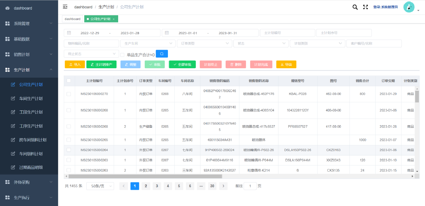Click the hamburger sidebar collapse icon
Viewport: 425px width, 206px height.
click(65, 7)
